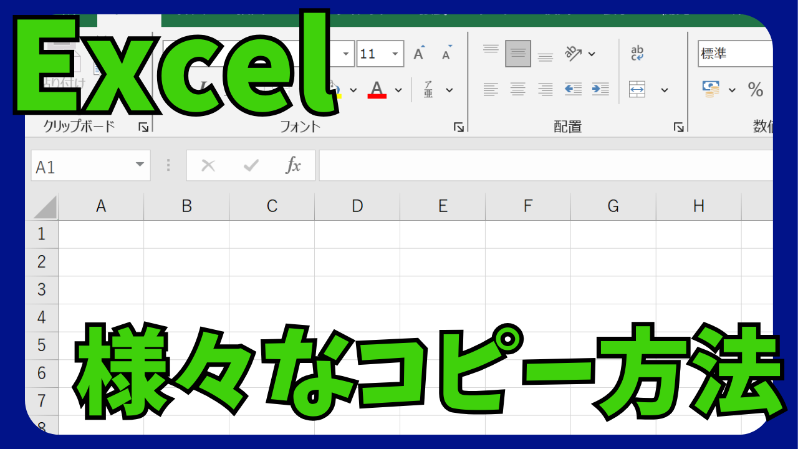This screenshot has width=798, height=449.
Task: Select column H header
Action: [699, 206]
